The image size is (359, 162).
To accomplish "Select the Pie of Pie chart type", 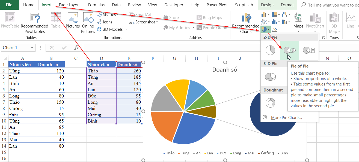I will 289,50.
